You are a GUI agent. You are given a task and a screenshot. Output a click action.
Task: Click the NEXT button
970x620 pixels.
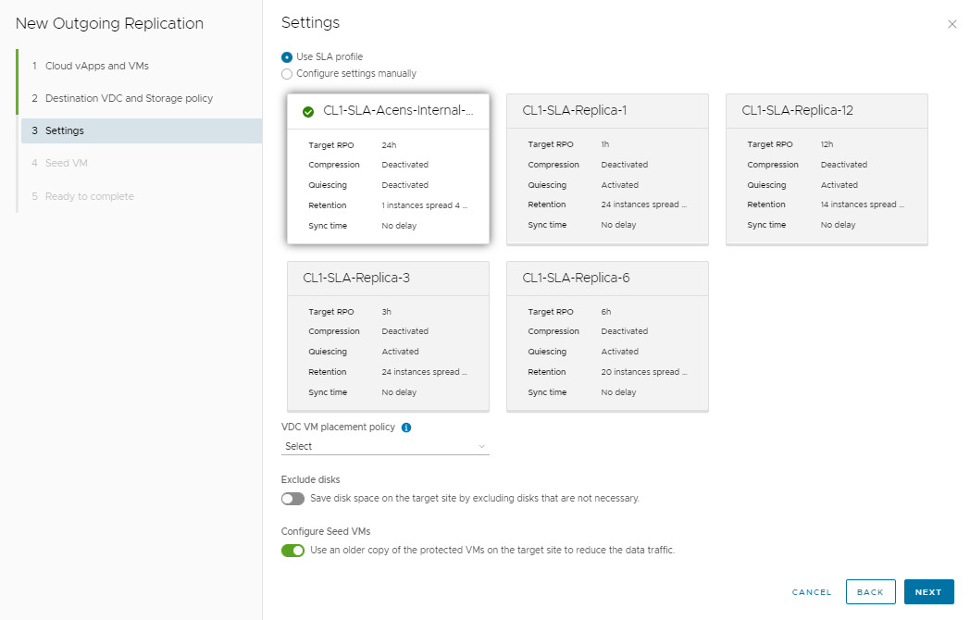[928, 592]
